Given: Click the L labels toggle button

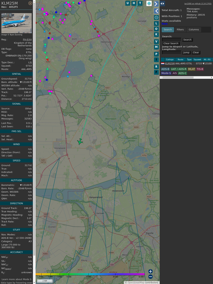Looking at the screenshot, I should pyautogui.click(x=156, y=24).
